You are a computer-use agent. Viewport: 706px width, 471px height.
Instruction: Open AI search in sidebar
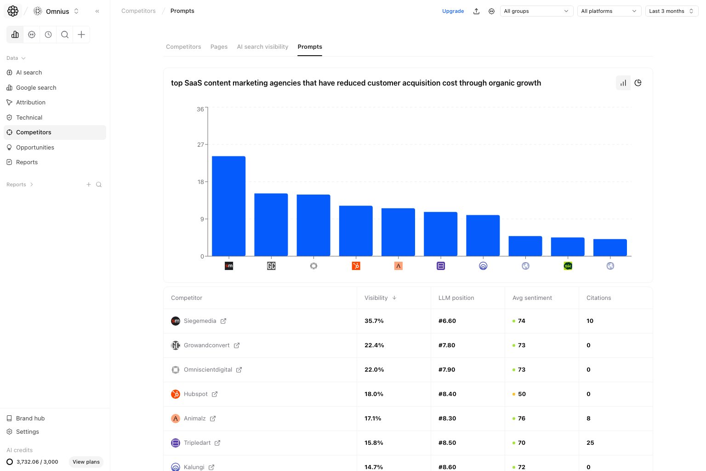coord(55,73)
